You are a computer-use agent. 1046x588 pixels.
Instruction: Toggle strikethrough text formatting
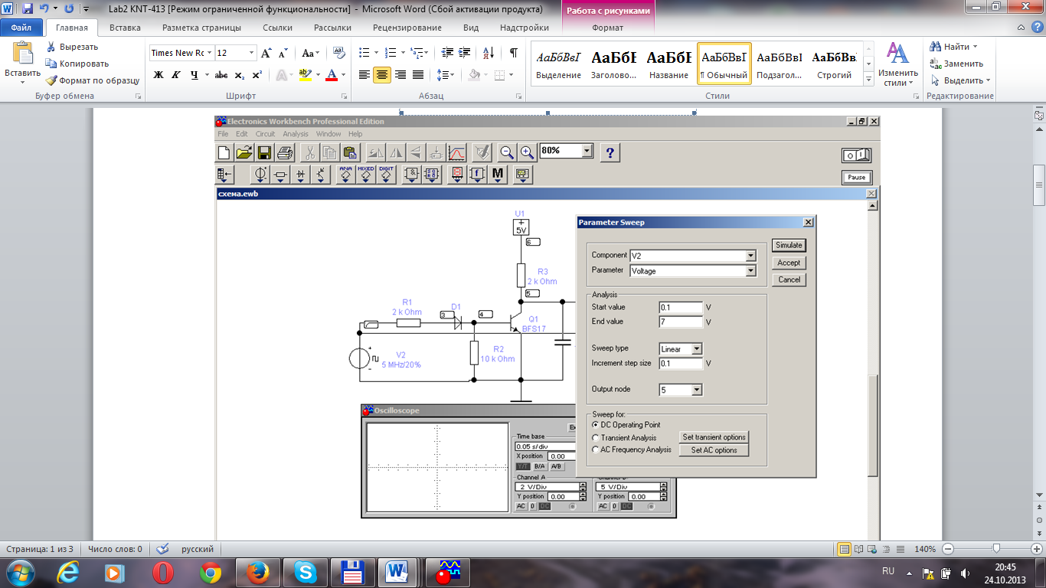point(221,75)
